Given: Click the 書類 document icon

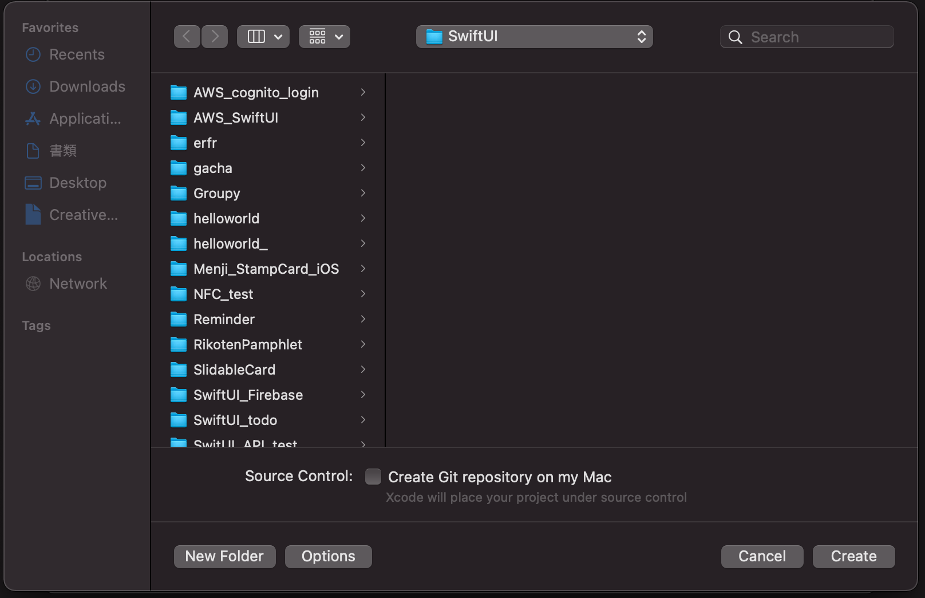Looking at the screenshot, I should click(33, 151).
